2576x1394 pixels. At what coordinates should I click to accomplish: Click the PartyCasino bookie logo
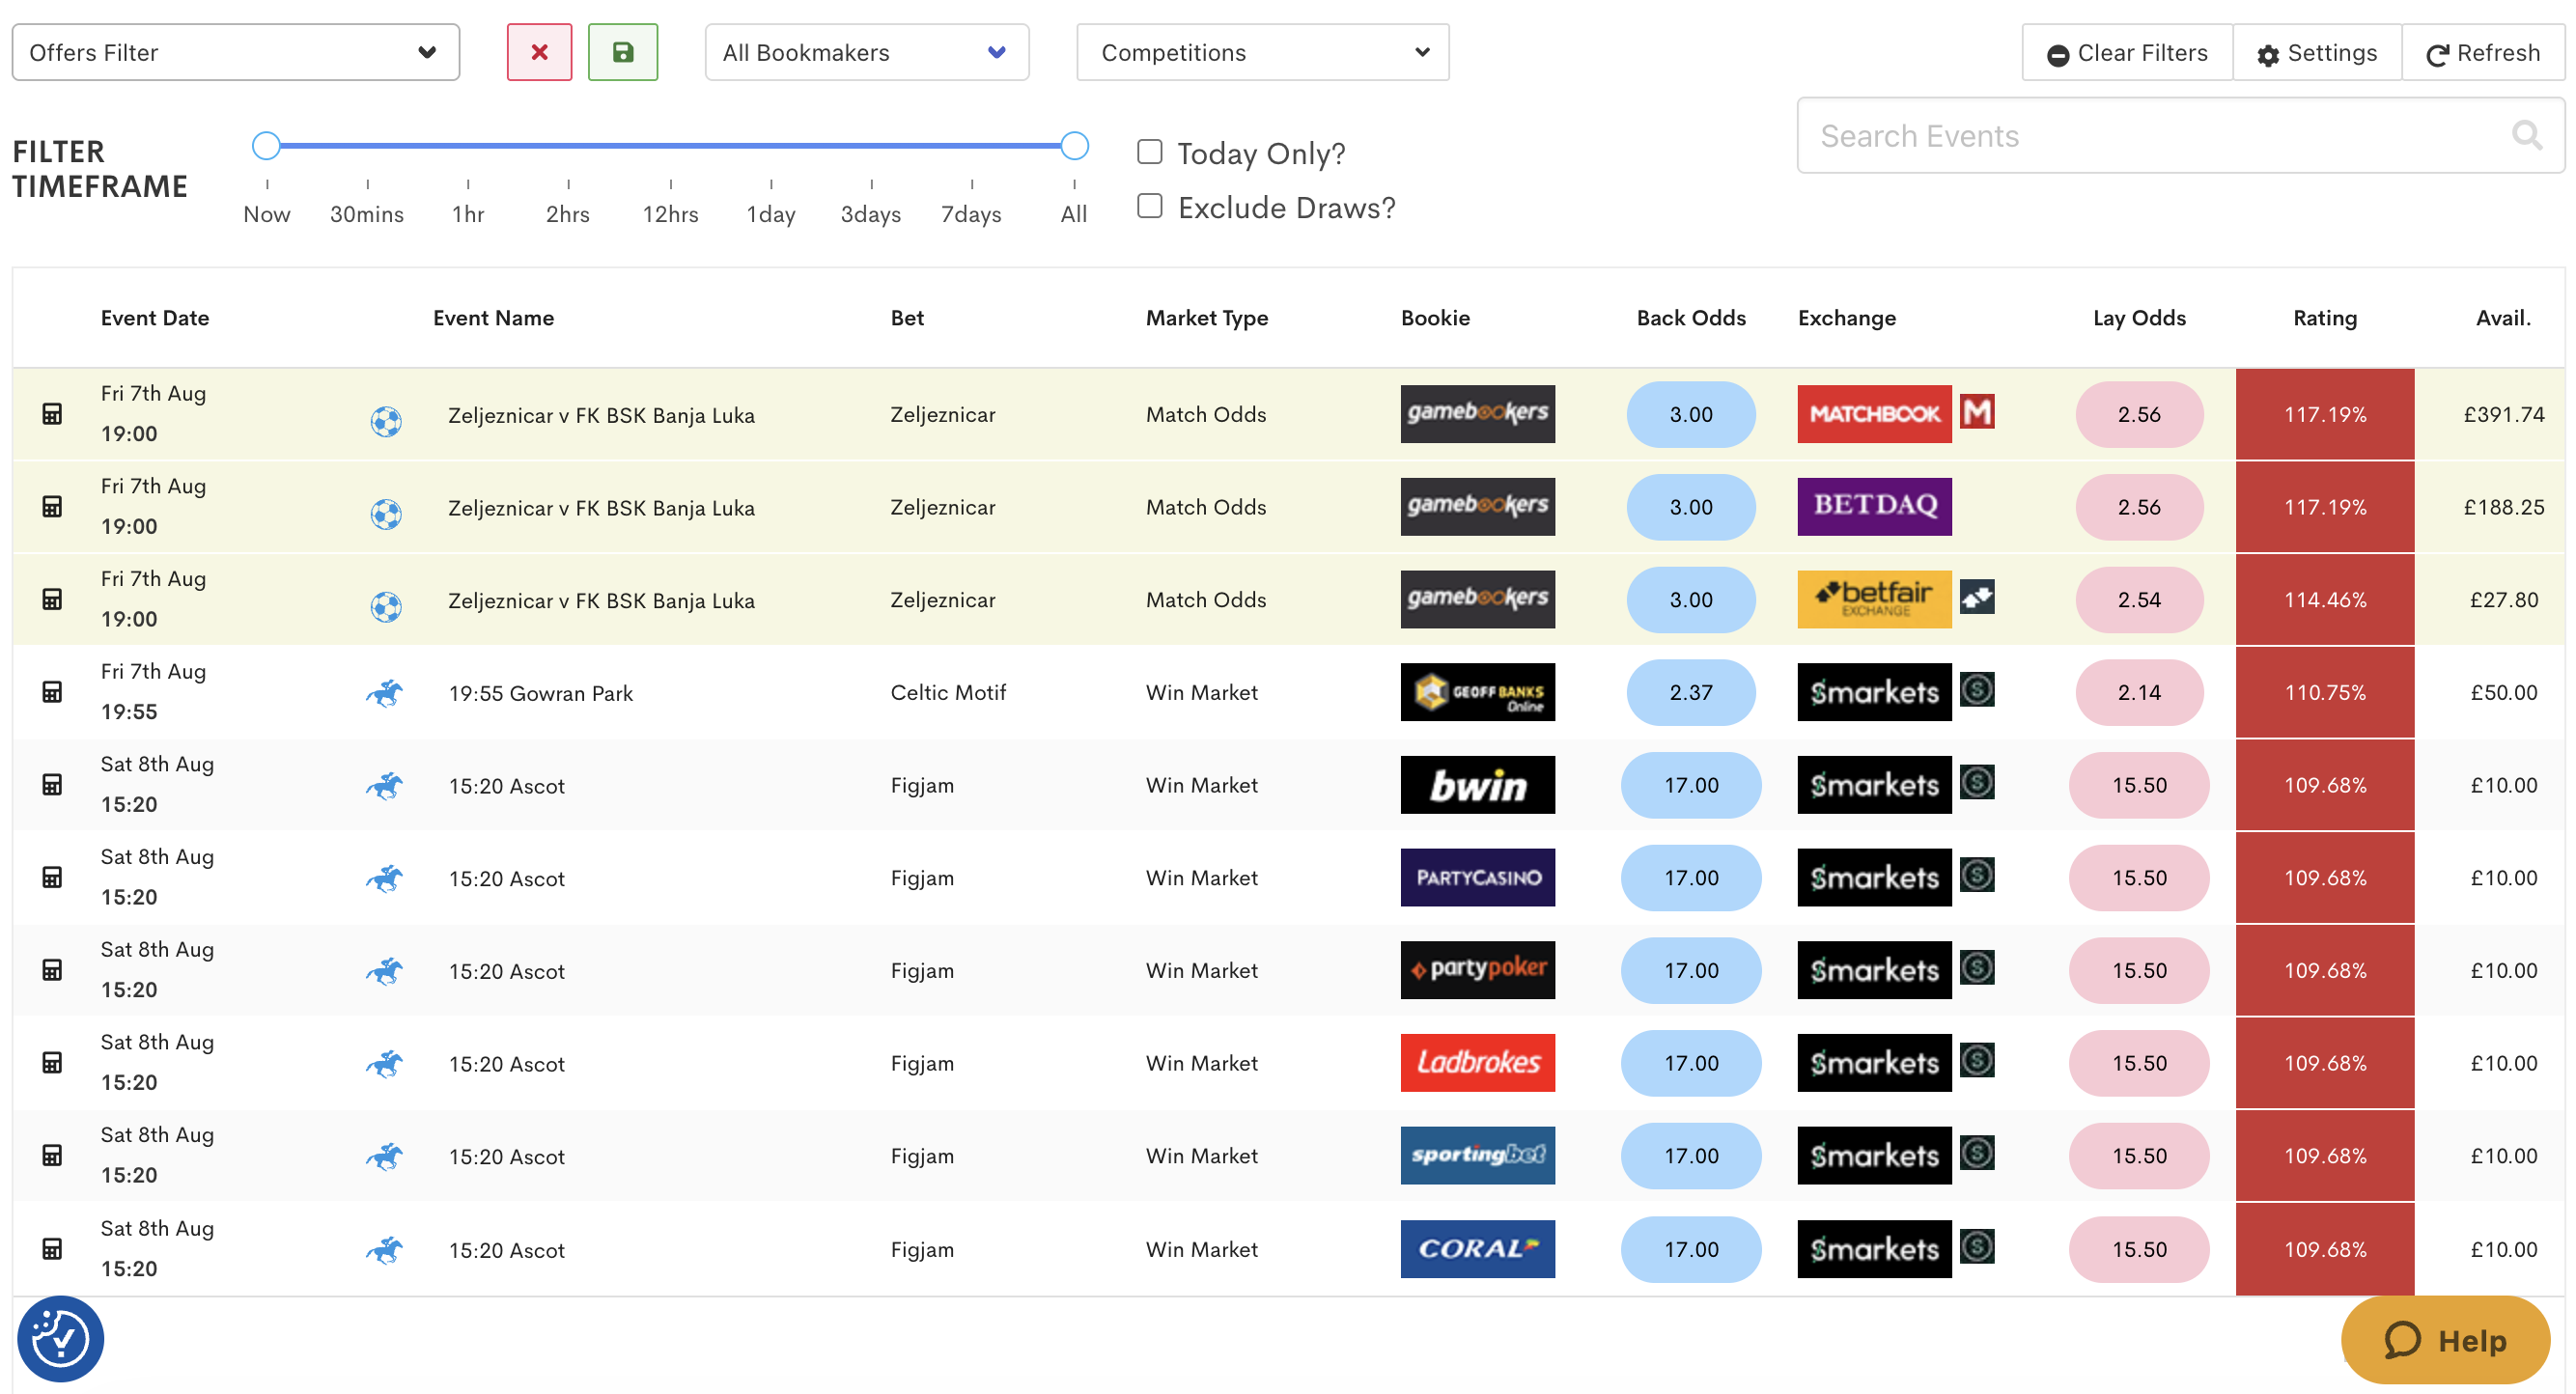(1477, 878)
